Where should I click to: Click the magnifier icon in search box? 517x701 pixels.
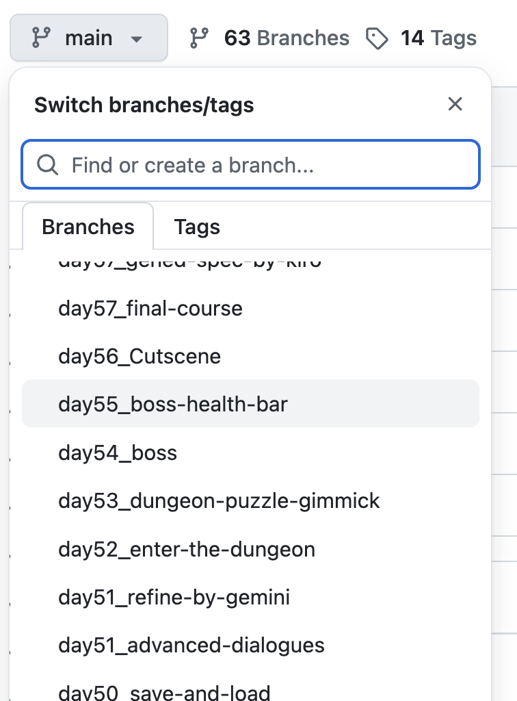pyautogui.click(x=47, y=165)
